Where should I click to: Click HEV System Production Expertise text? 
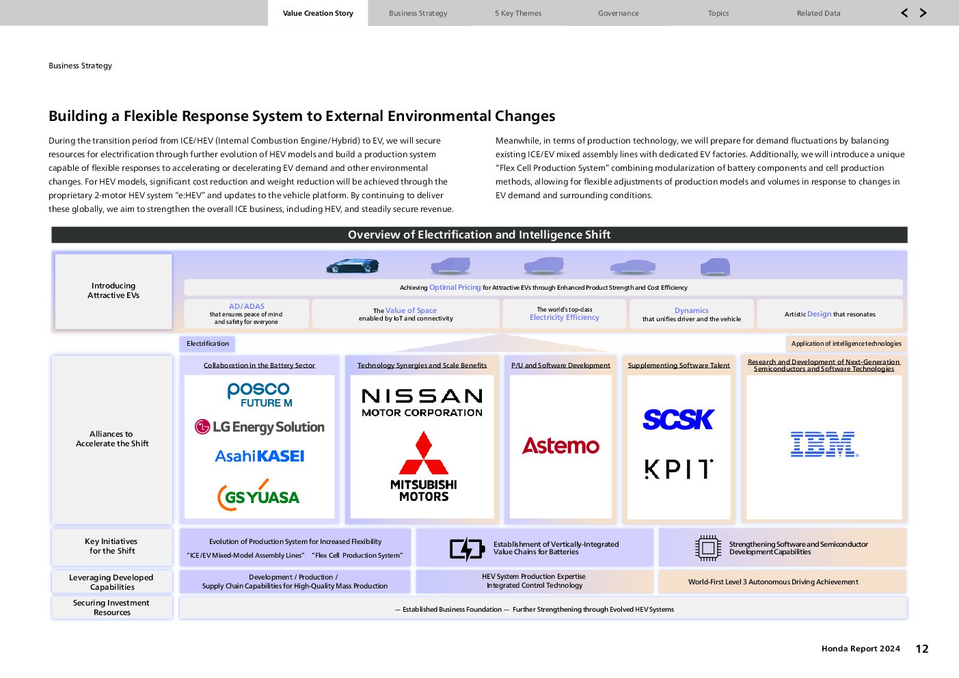point(534,576)
